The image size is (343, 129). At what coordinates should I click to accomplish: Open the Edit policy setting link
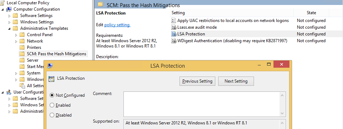click(117, 25)
